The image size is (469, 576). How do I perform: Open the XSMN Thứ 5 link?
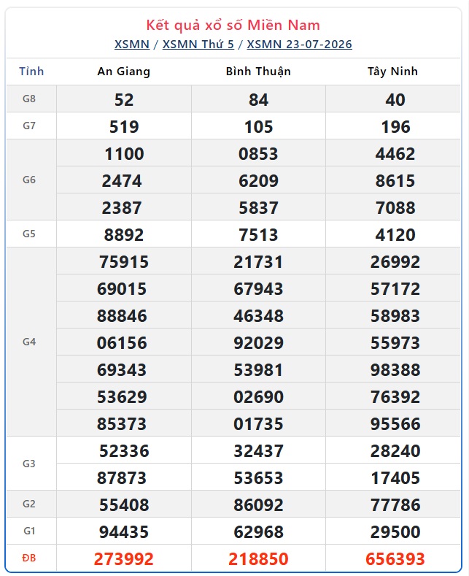coord(198,45)
